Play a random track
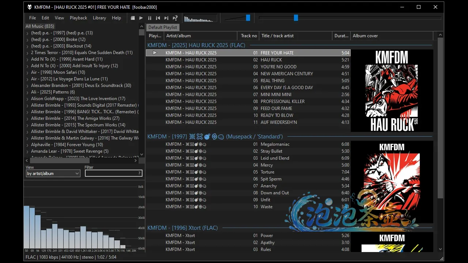The width and height of the screenshot is (468, 263). coord(175,18)
